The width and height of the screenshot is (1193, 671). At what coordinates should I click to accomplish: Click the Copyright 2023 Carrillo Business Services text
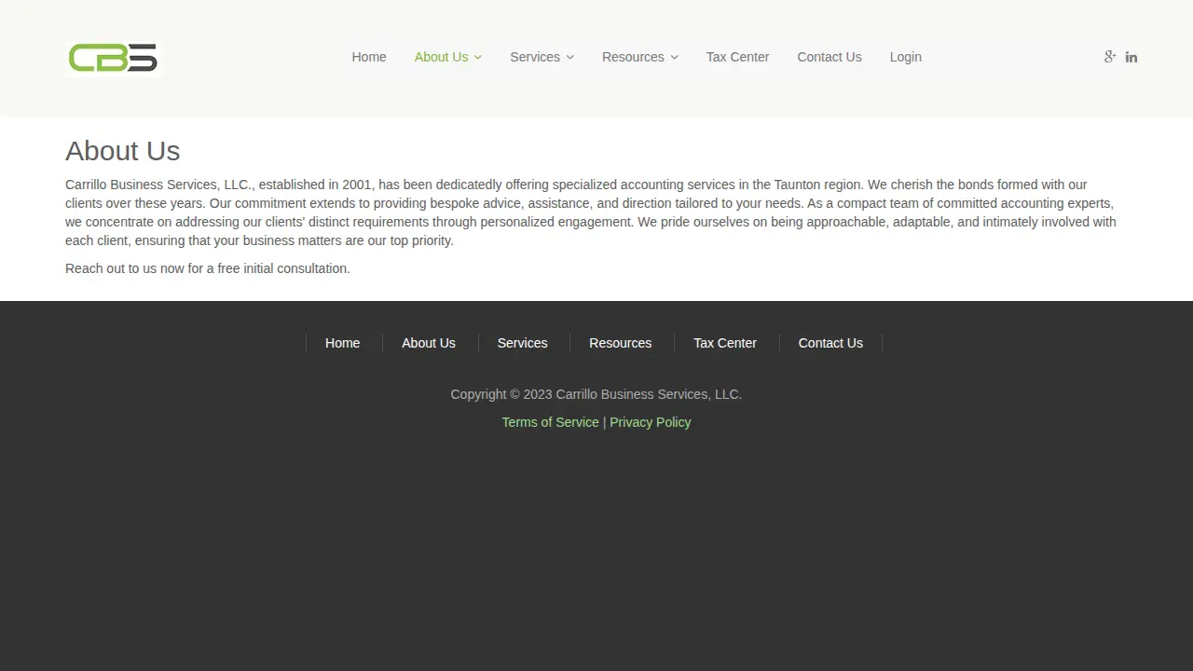(x=596, y=394)
